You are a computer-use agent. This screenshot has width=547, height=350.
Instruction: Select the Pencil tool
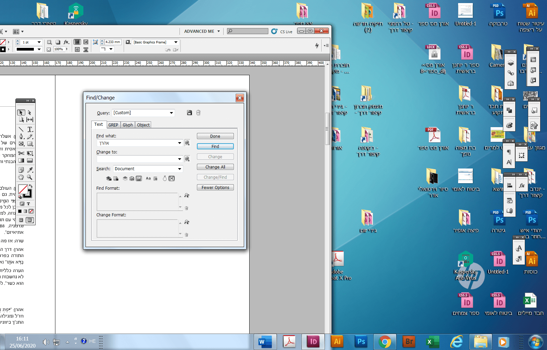30,136
